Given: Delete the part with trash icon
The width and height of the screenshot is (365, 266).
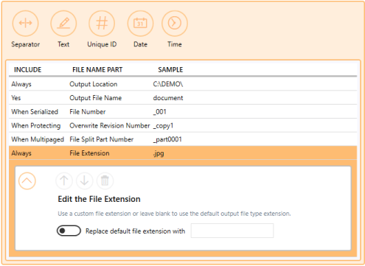Looking at the screenshot, I should (105, 181).
